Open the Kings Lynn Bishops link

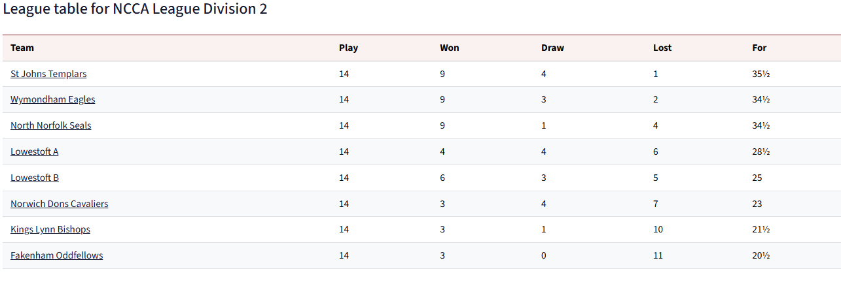click(x=50, y=229)
